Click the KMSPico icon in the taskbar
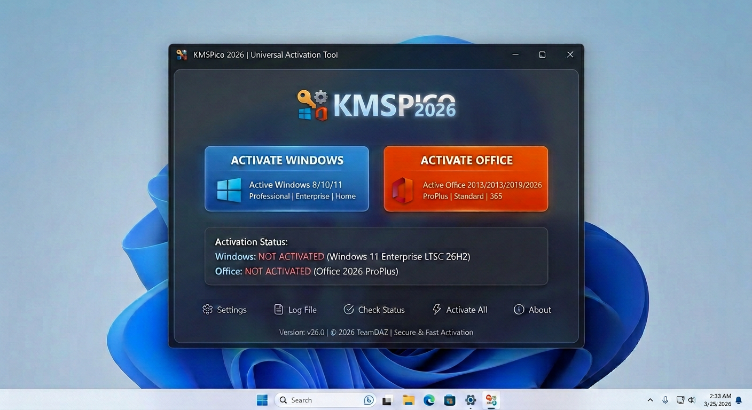Viewport: 752px width, 410px height. pyautogui.click(x=491, y=399)
